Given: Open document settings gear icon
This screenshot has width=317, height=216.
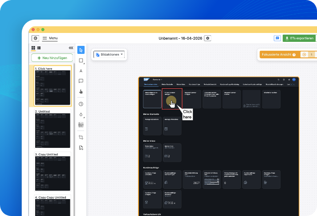Looking at the screenshot, I should click(x=207, y=38).
